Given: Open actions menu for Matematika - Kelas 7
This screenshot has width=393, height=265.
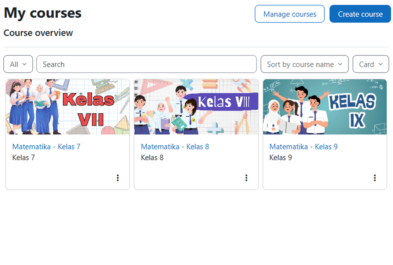Looking at the screenshot, I should click(x=118, y=178).
